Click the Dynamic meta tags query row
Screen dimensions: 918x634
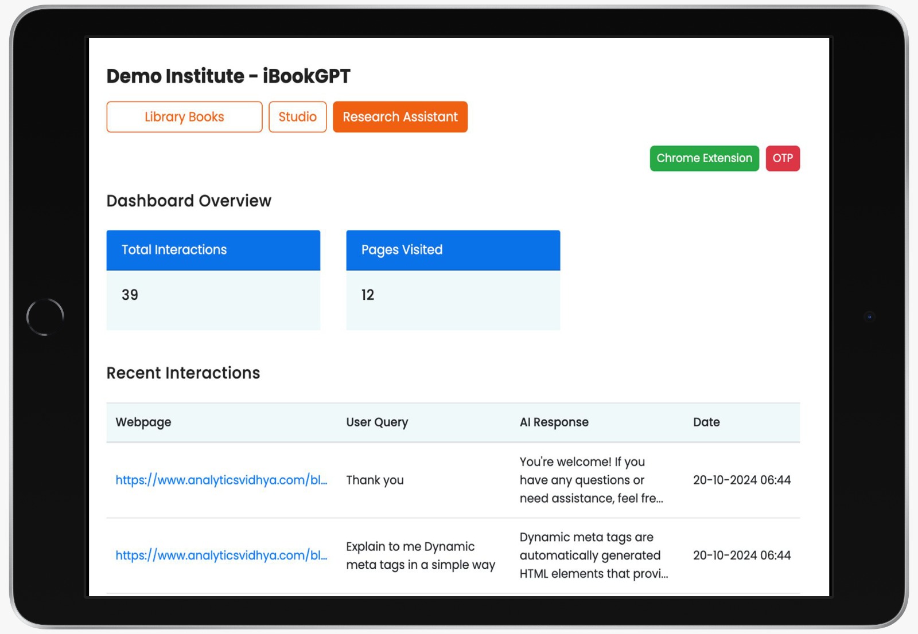pos(421,555)
